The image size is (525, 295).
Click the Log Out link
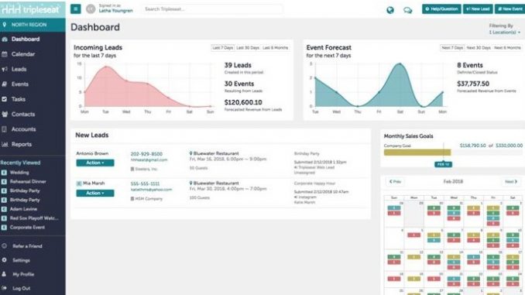point(21,288)
